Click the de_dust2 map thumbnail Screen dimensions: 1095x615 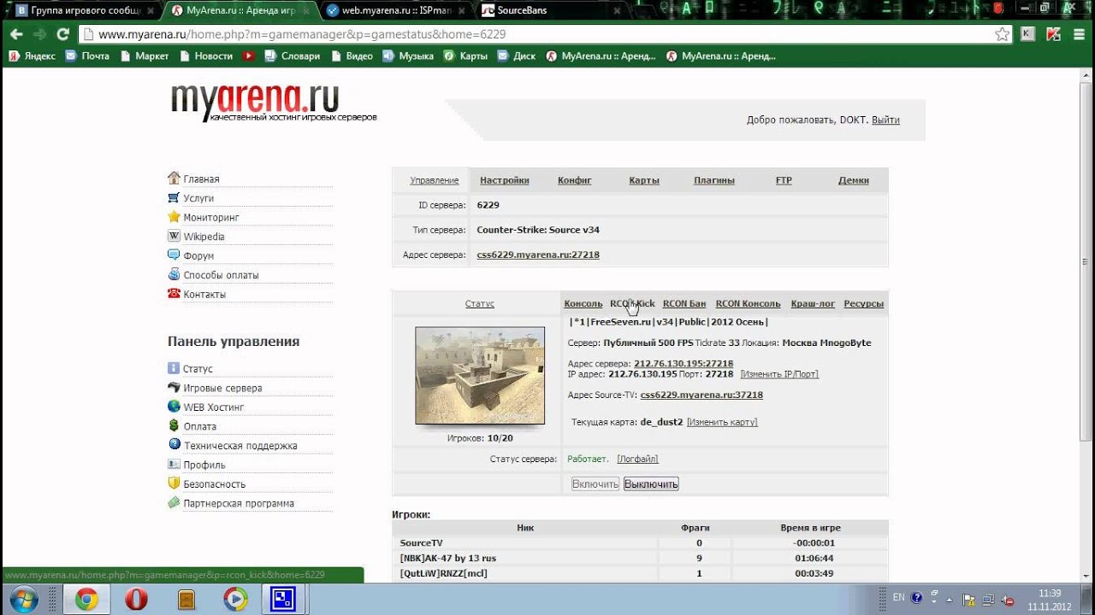pos(480,375)
